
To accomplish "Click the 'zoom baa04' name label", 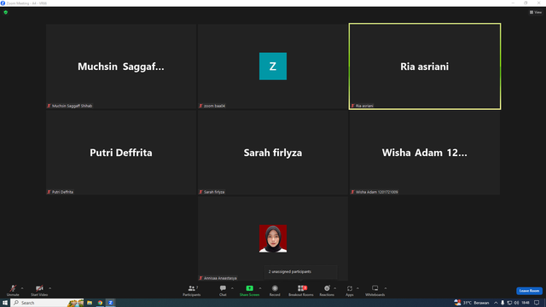I will [x=214, y=106].
